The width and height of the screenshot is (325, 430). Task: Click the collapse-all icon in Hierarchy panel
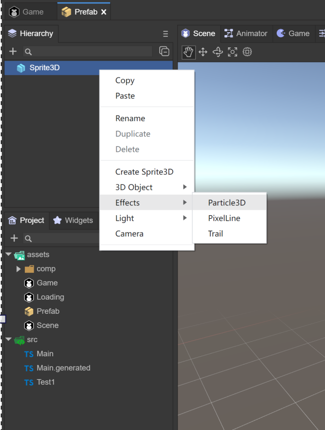pos(164,51)
